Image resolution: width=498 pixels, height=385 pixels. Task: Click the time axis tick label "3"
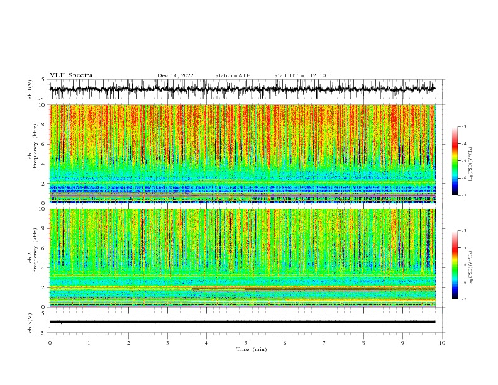click(x=167, y=343)
